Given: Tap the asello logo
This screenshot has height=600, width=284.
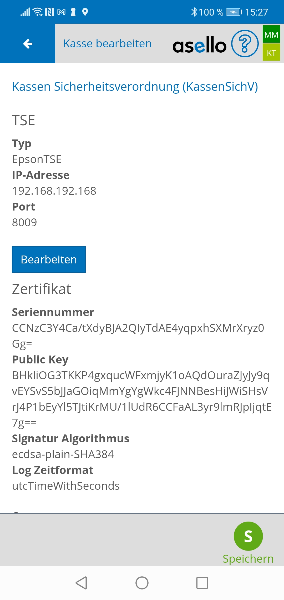Looking at the screenshot, I should pos(199,45).
